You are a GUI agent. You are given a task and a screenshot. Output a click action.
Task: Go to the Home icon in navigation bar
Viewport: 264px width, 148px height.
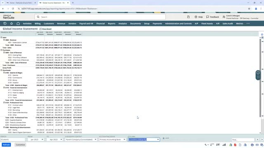(x=18, y=23)
